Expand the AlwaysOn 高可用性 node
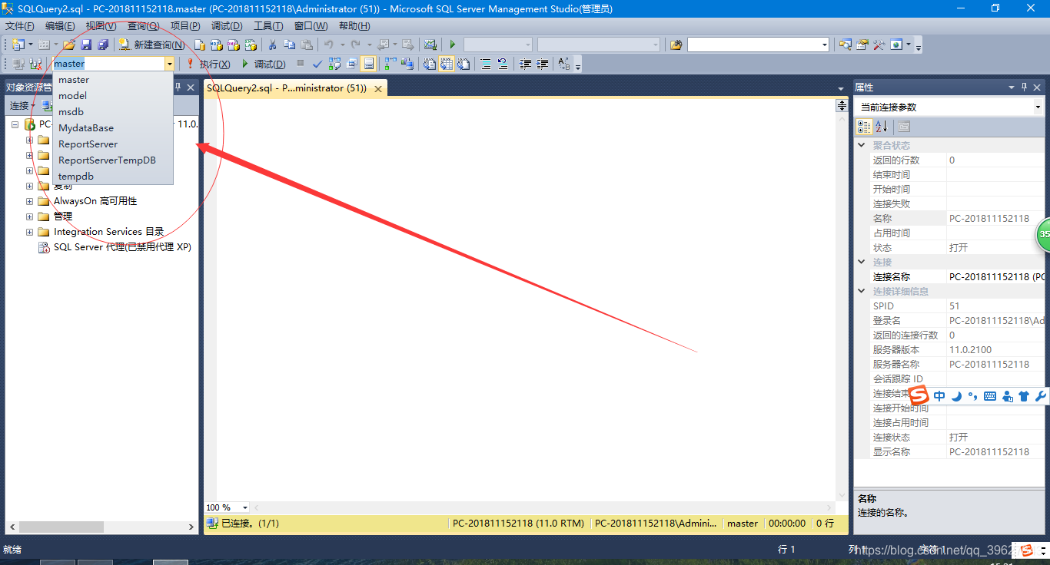This screenshot has width=1050, height=565. pos(30,201)
